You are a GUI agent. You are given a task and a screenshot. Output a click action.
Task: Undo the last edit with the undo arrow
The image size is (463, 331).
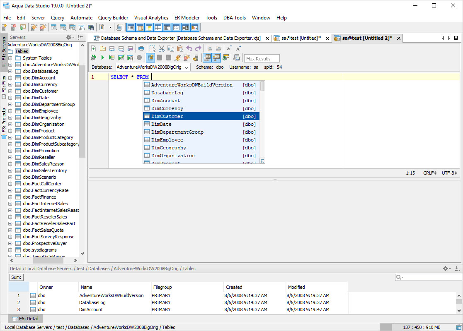click(x=190, y=48)
